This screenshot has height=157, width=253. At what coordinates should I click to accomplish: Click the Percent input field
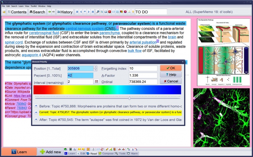click(80, 75)
